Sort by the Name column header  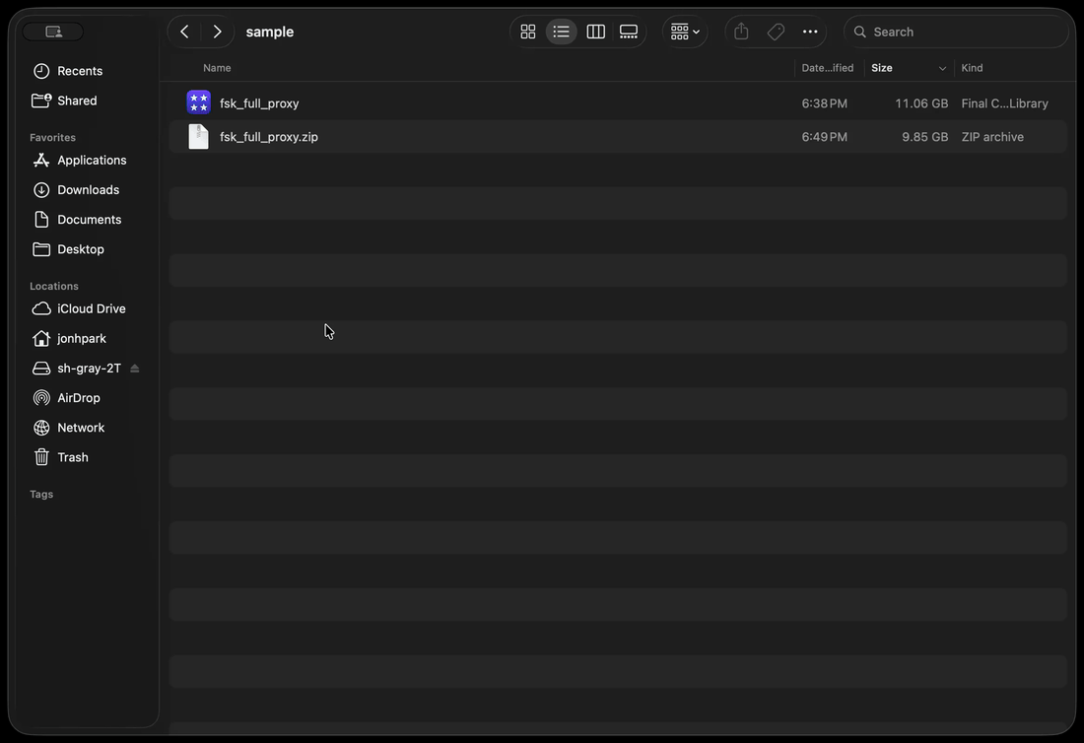pos(217,68)
